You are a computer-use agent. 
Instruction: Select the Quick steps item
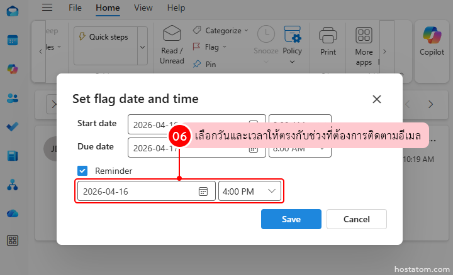[x=106, y=37]
